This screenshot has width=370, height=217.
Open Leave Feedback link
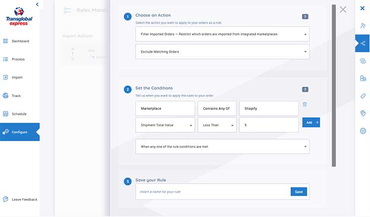25,200
